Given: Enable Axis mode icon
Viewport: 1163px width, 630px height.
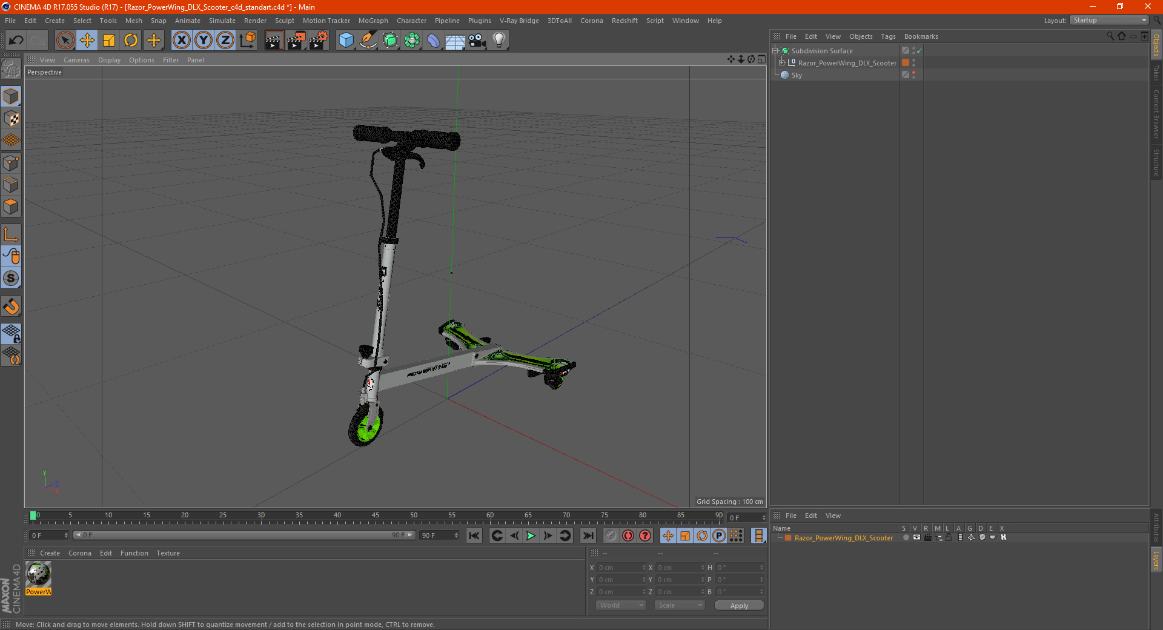Looking at the screenshot, I should point(11,234).
